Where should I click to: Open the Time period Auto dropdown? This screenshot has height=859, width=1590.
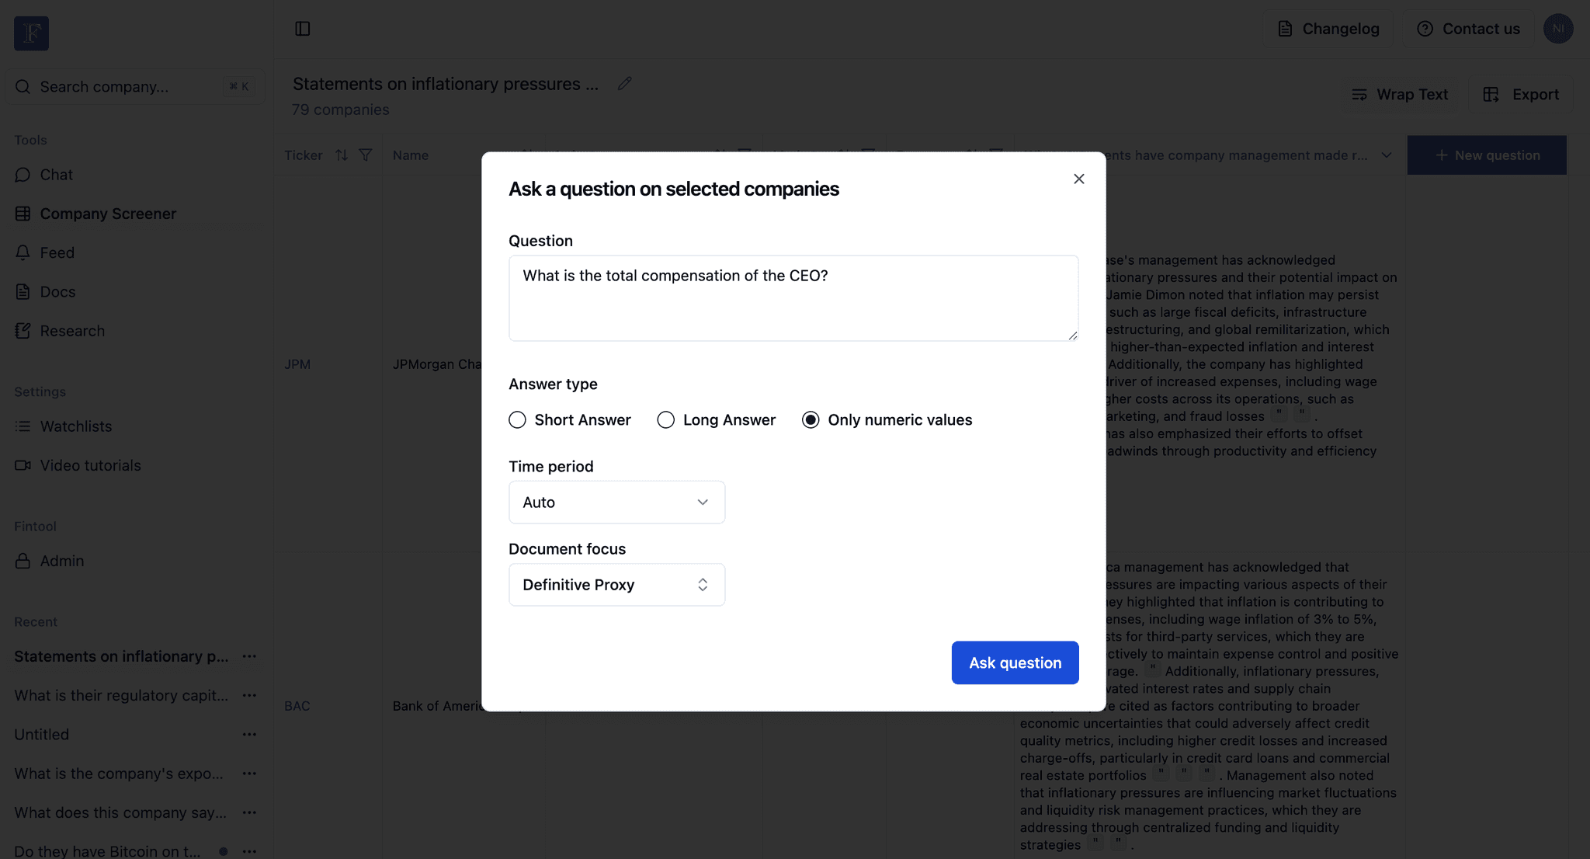tap(616, 503)
